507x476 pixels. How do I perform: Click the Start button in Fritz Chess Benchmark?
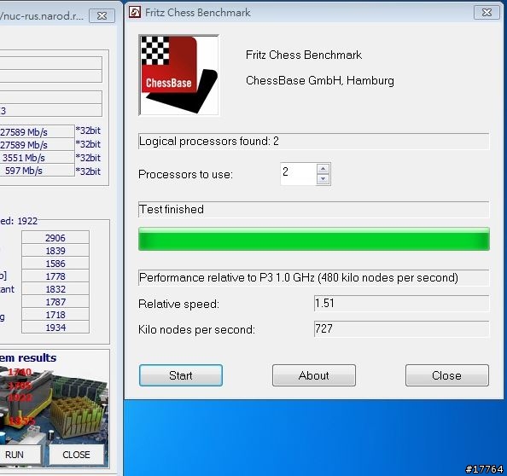[x=181, y=375]
